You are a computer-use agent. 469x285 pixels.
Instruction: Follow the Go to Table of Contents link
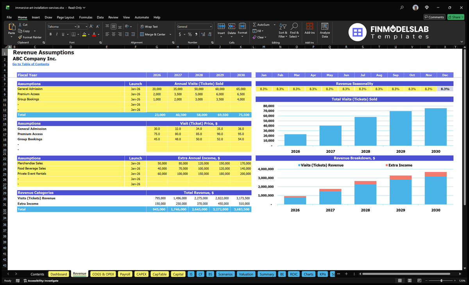pyautogui.click(x=30, y=64)
